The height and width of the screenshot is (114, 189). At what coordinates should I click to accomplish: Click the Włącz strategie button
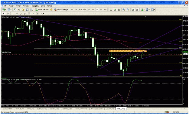coord(61,9)
